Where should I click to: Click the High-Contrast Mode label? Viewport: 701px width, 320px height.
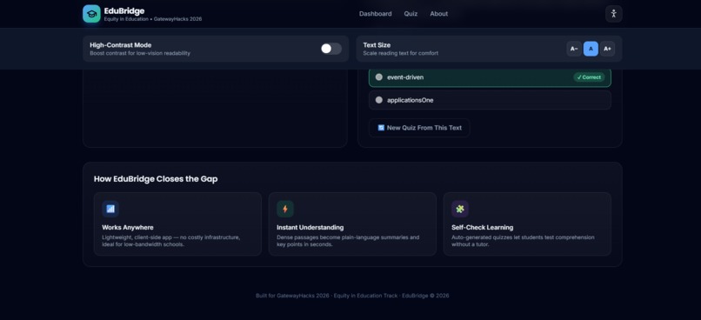(121, 45)
